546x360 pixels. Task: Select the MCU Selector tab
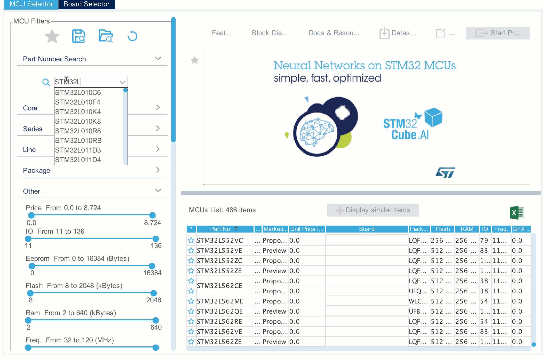click(x=30, y=4)
